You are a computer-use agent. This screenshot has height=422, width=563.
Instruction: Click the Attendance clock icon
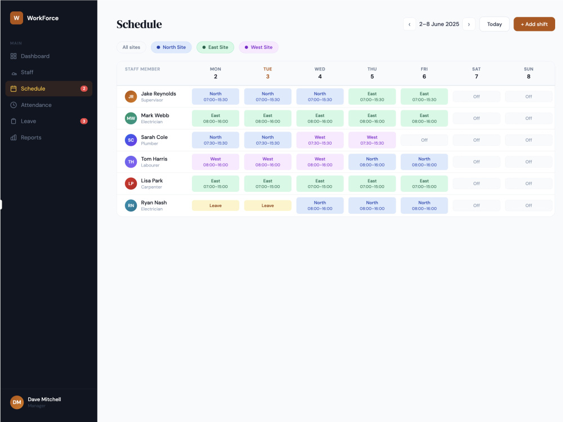[14, 105]
